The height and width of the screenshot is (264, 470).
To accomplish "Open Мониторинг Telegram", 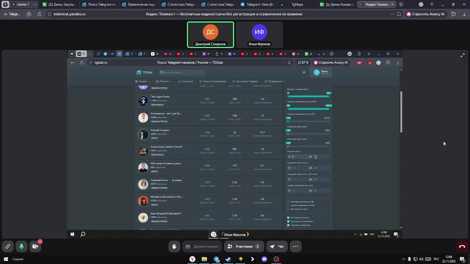I will [245, 81].
